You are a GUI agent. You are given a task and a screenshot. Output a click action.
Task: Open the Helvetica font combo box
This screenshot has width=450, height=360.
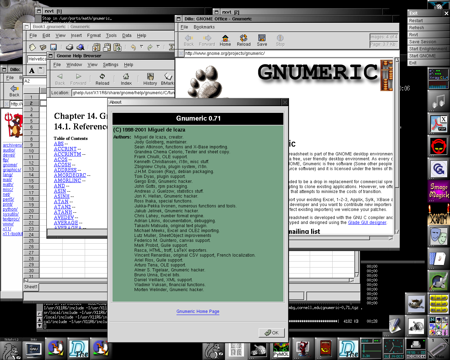37,59
